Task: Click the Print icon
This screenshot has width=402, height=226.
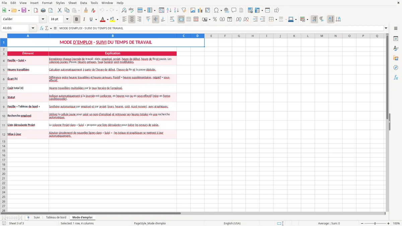Action: tap(43, 10)
